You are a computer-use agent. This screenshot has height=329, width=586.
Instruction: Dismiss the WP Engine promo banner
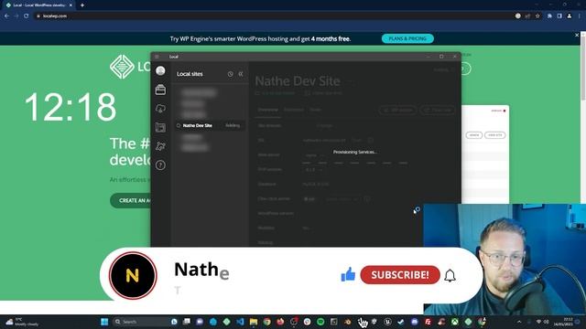(577, 35)
